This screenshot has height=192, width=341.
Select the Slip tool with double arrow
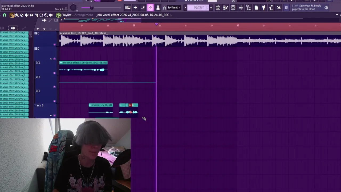(x=31, y=15)
